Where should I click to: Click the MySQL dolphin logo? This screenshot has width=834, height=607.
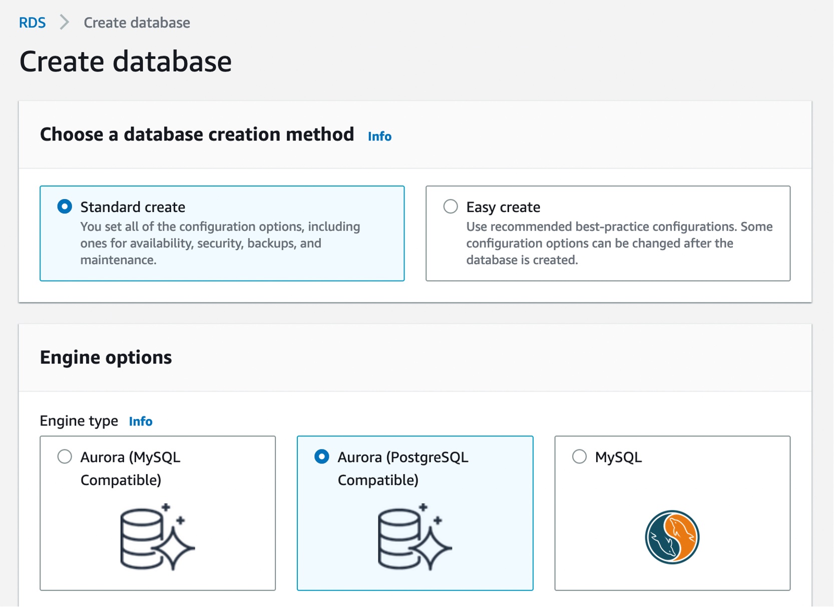672,537
